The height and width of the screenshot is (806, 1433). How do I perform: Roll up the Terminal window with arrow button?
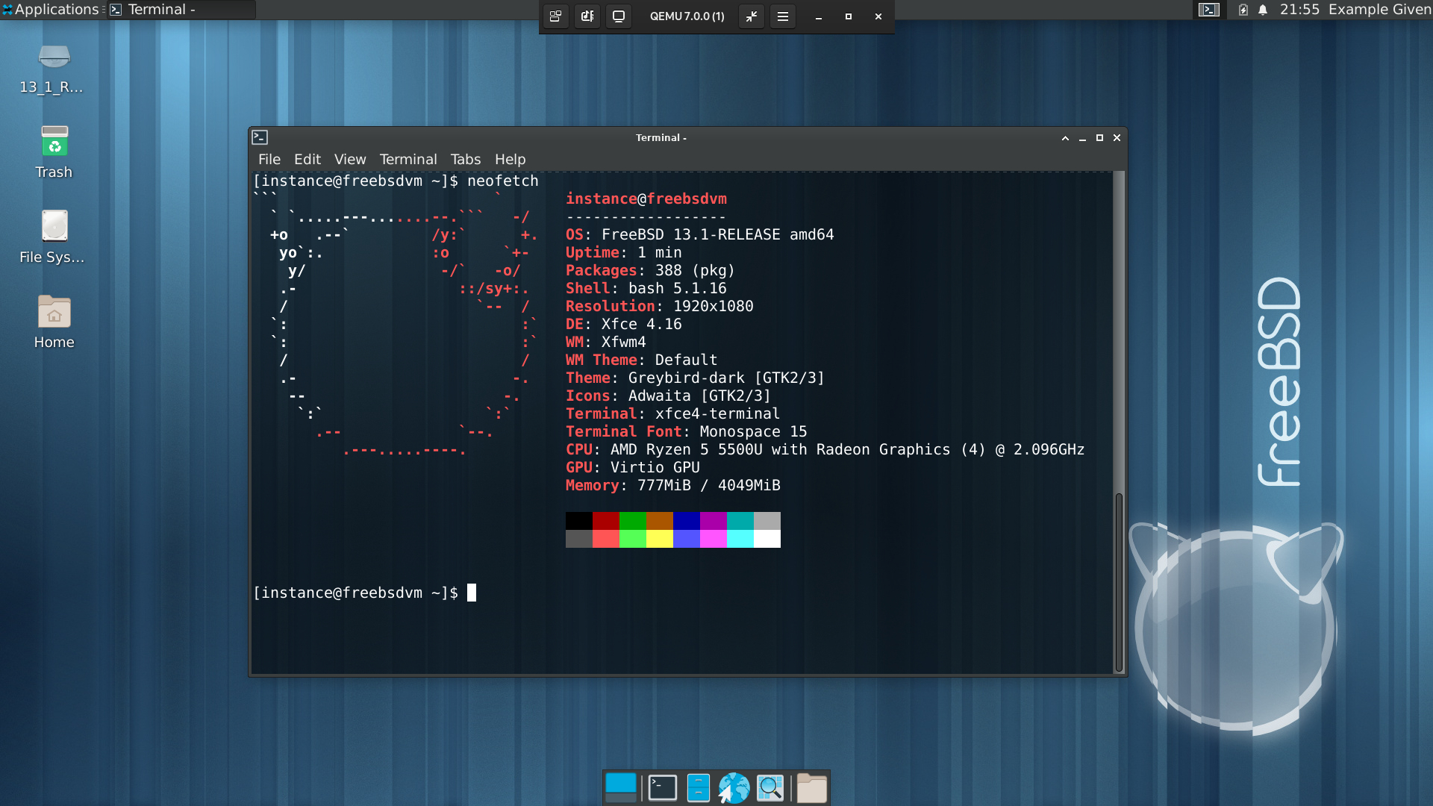pos(1065,138)
